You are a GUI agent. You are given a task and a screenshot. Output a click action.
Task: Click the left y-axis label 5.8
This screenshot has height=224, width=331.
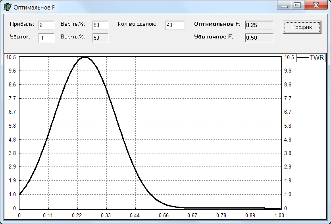(x=12, y=126)
